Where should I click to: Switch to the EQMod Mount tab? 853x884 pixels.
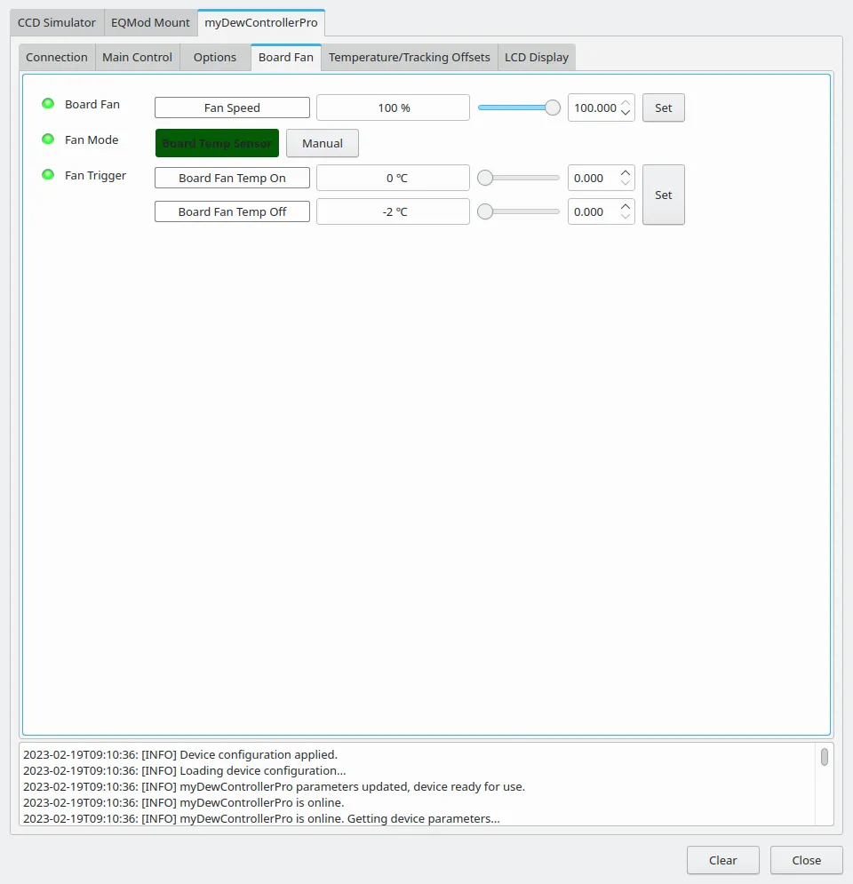coord(150,23)
